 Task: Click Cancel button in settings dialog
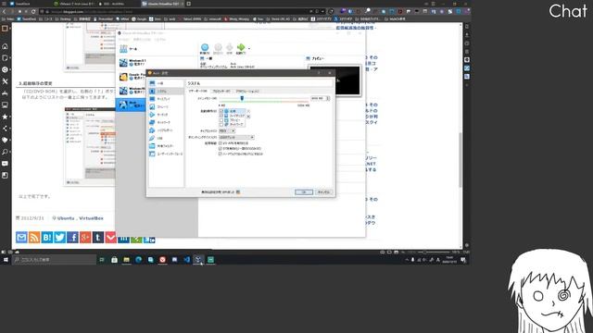(323, 192)
